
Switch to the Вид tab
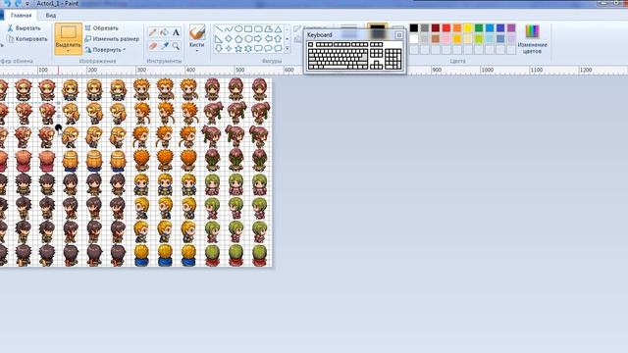50,16
